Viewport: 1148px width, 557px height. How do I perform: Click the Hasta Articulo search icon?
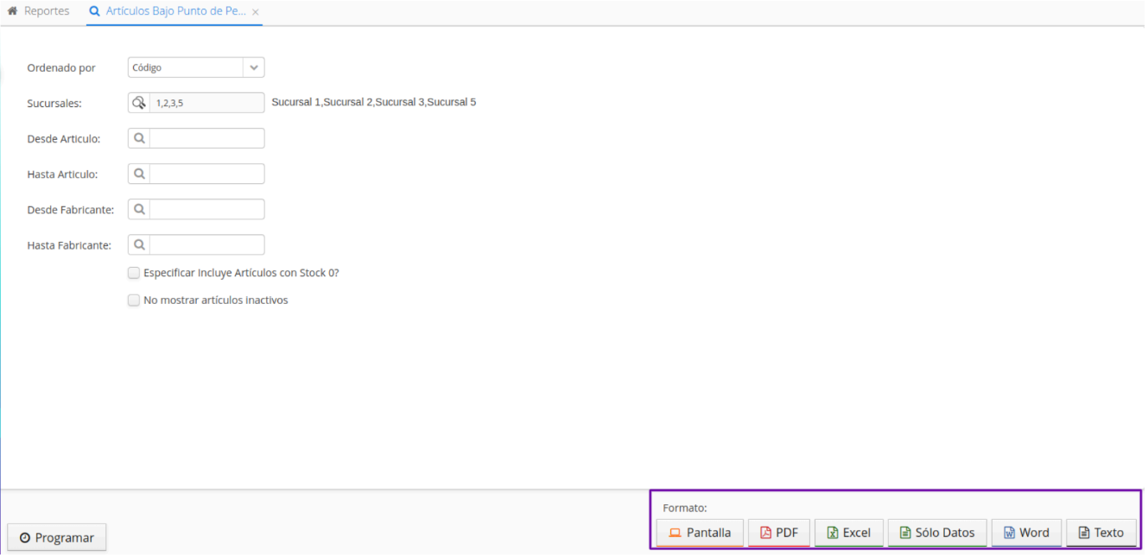139,174
